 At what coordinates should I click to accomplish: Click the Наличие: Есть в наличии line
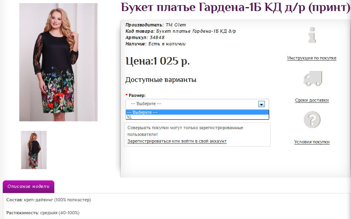155,44
